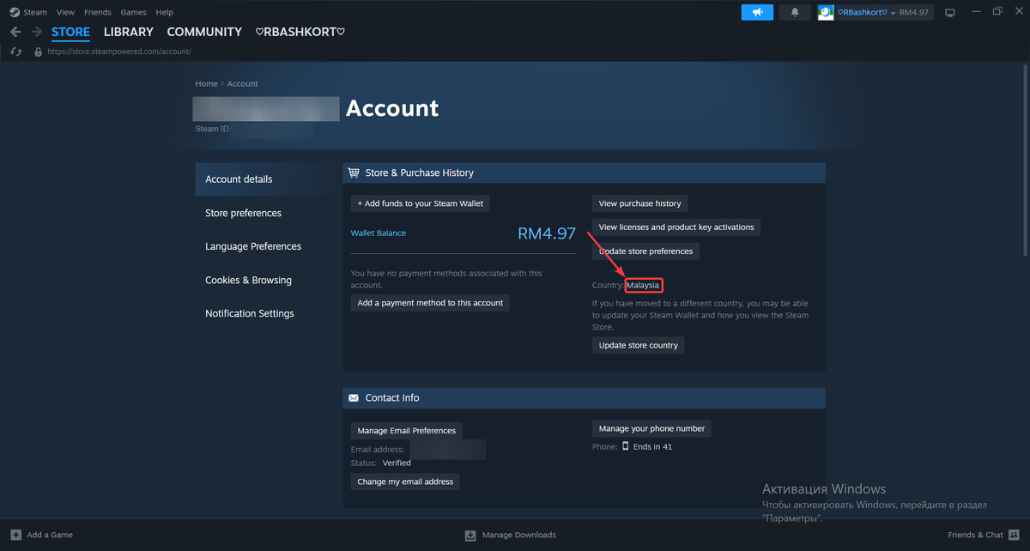
Task: Click the padlock icon beside the URL
Action: pyautogui.click(x=37, y=51)
